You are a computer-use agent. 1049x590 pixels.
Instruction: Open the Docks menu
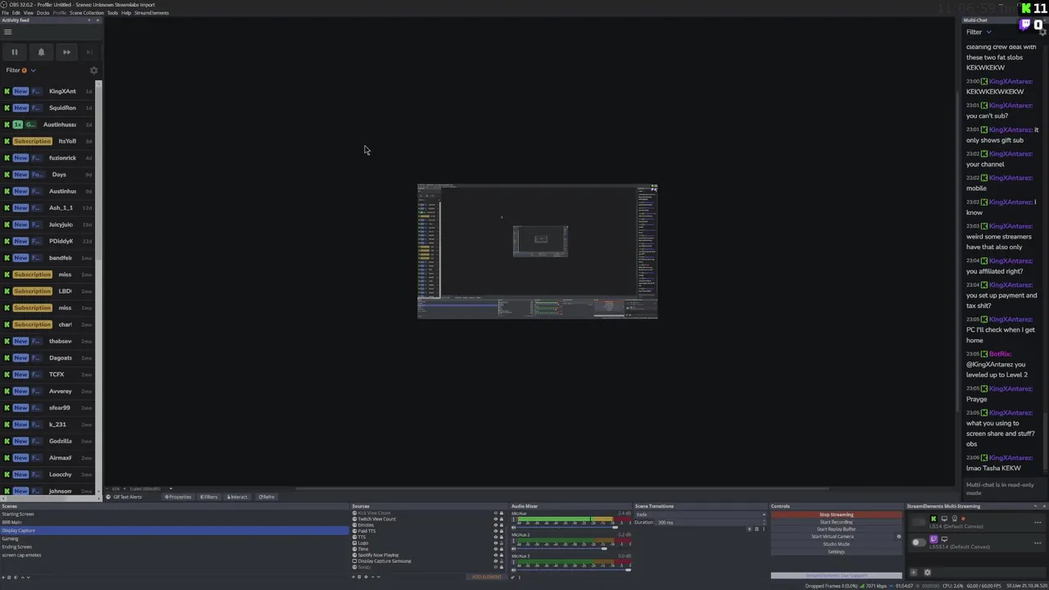(43, 13)
